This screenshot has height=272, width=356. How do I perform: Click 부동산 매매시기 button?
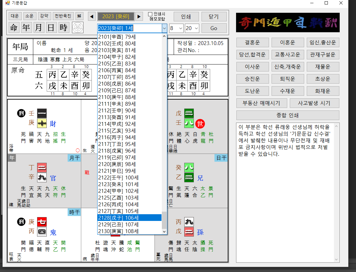click(x=262, y=103)
